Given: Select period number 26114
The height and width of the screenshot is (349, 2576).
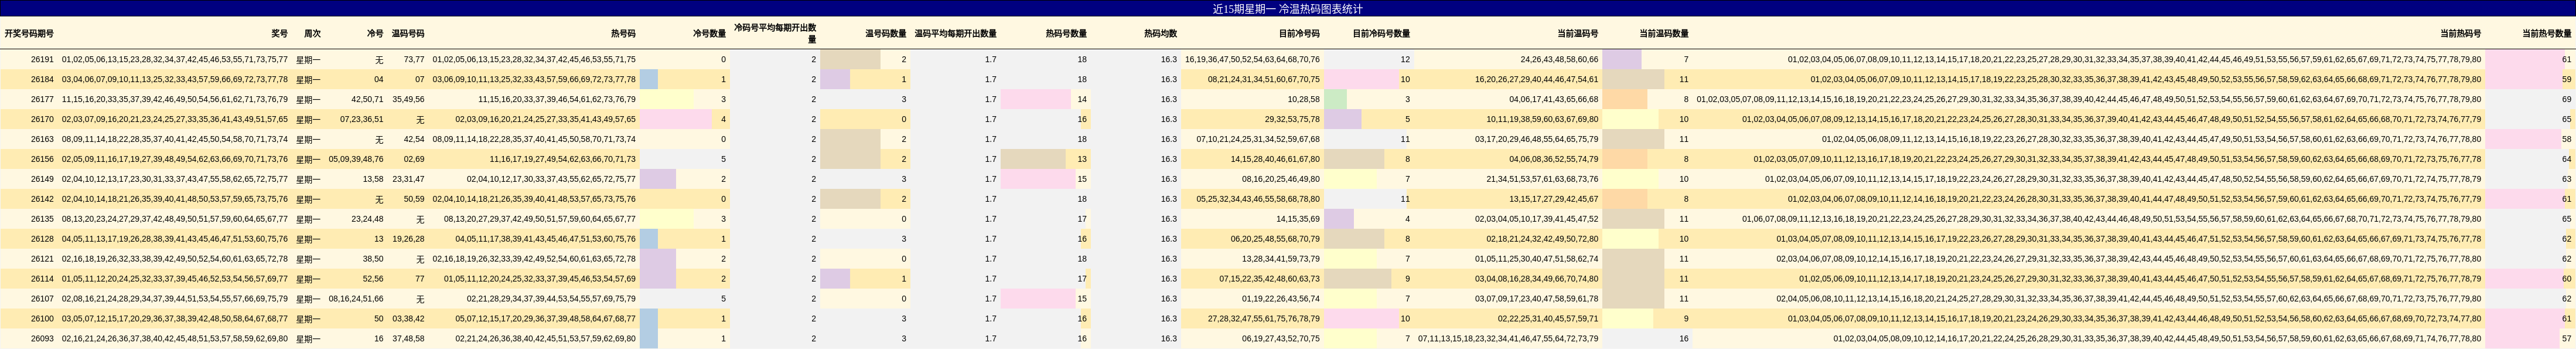Looking at the screenshot, I should pyautogui.click(x=42, y=279).
